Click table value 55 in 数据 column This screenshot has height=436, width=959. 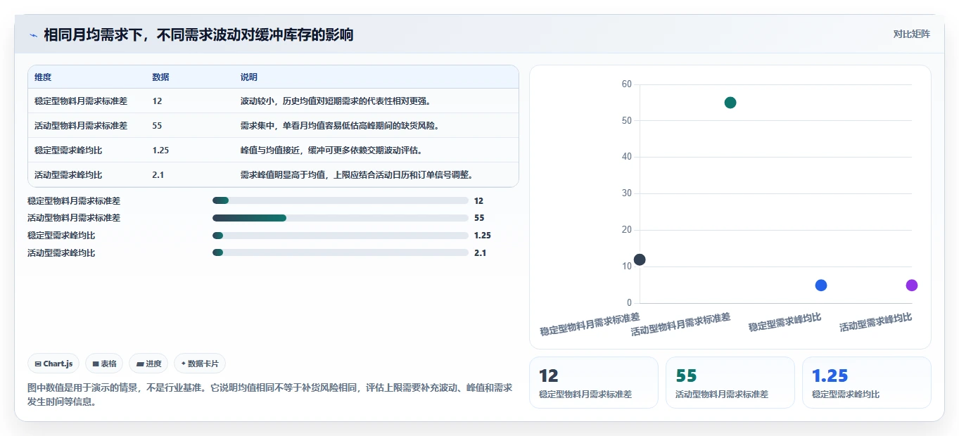[x=157, y=126]
